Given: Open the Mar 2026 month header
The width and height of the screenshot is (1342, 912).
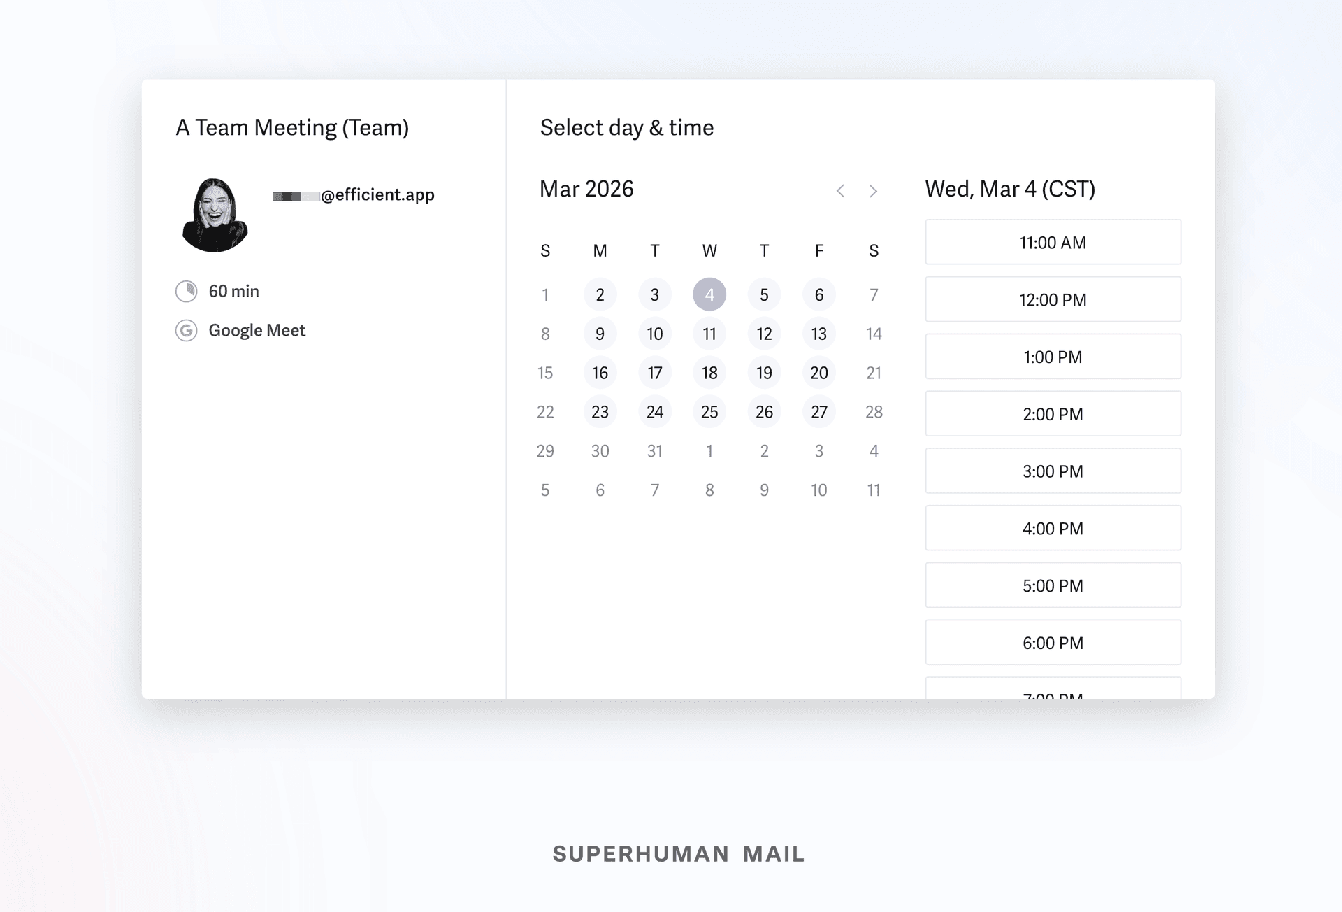Looking at the screenshot, I should point(586,189).
